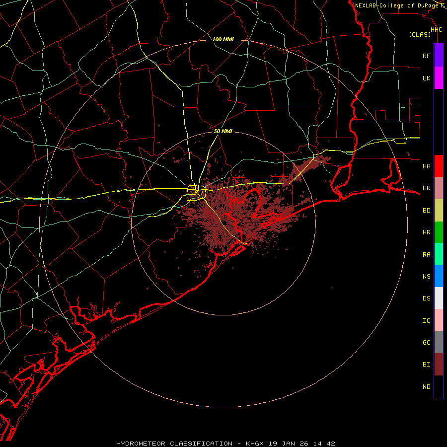This screenshot has width=447, height=447.
Task: Click the "HR" legend label
Action: (426, 232)
